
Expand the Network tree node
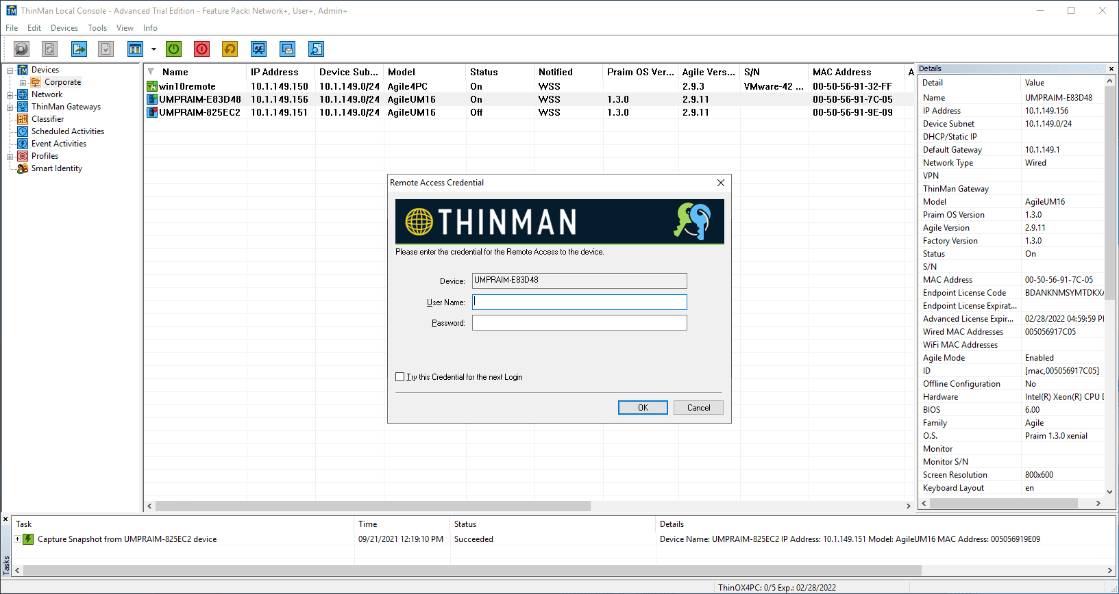click(x=10, y=94)
